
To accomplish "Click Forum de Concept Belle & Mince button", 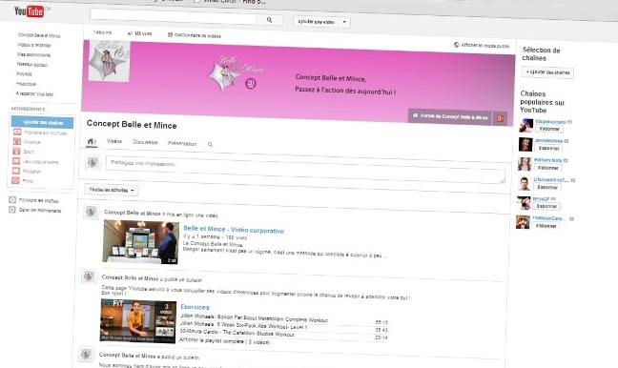I will tap(450, 116).
